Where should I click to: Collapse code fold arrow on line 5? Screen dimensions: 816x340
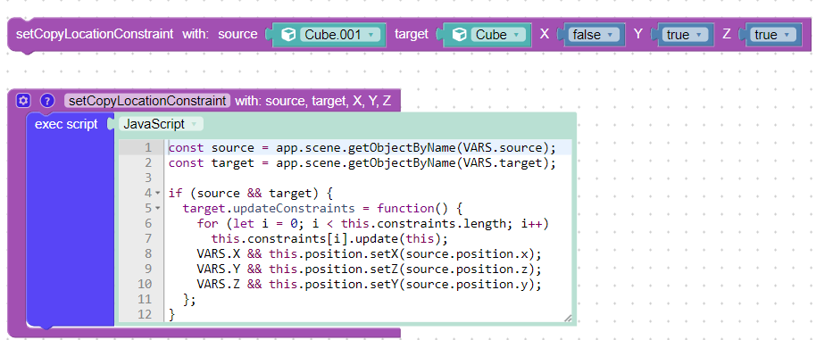(158, 209)
